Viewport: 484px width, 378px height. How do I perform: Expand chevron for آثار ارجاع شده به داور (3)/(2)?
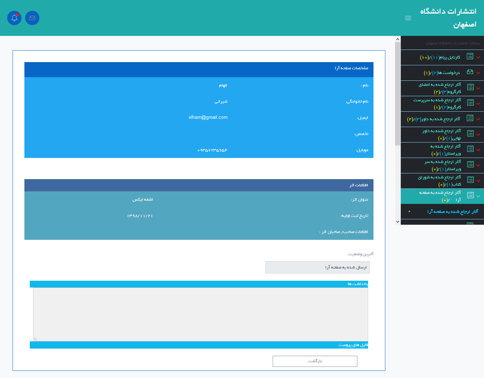point(478,119)
